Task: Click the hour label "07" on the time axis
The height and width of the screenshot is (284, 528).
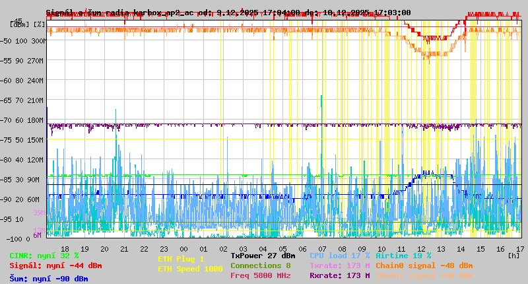Action: [x=322, y=249]
